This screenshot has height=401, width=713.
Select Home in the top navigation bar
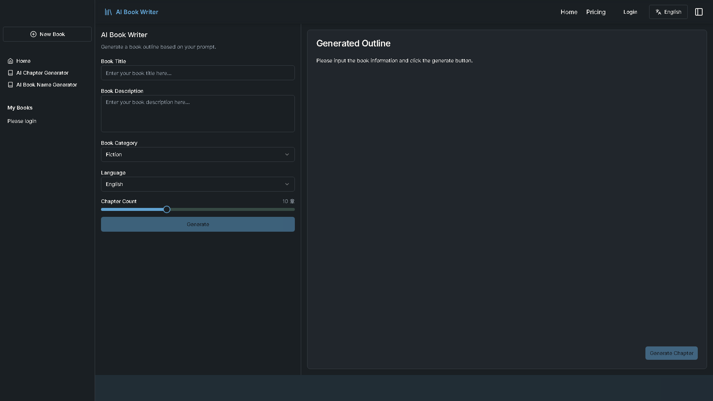point(569,12)
